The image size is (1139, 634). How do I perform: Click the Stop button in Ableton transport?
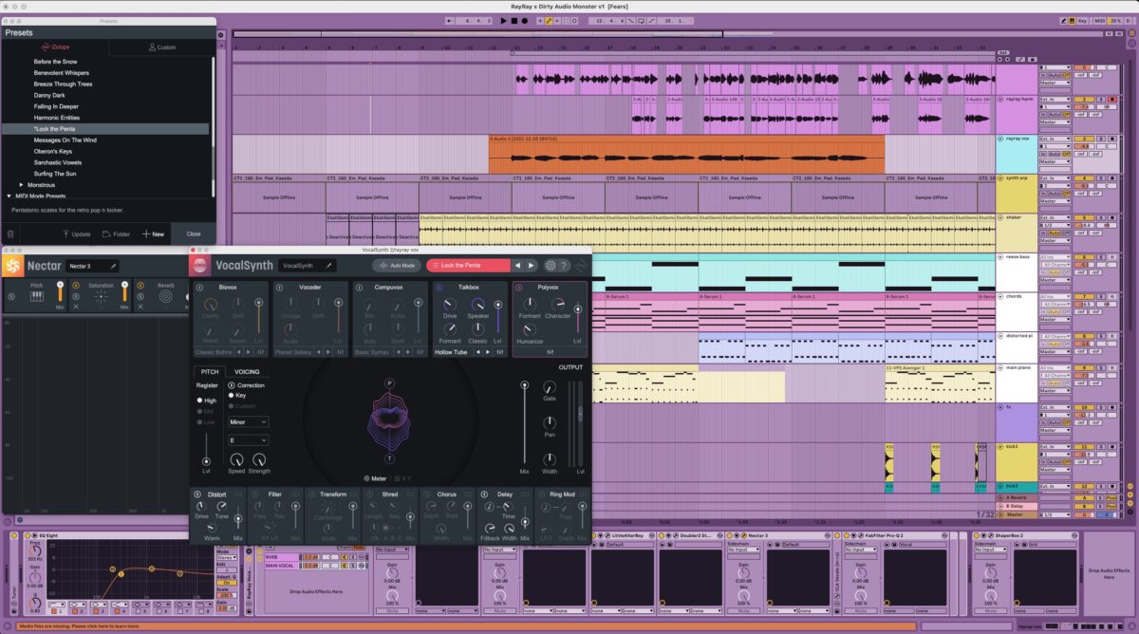pyautogui.click(x=514, y=20)
